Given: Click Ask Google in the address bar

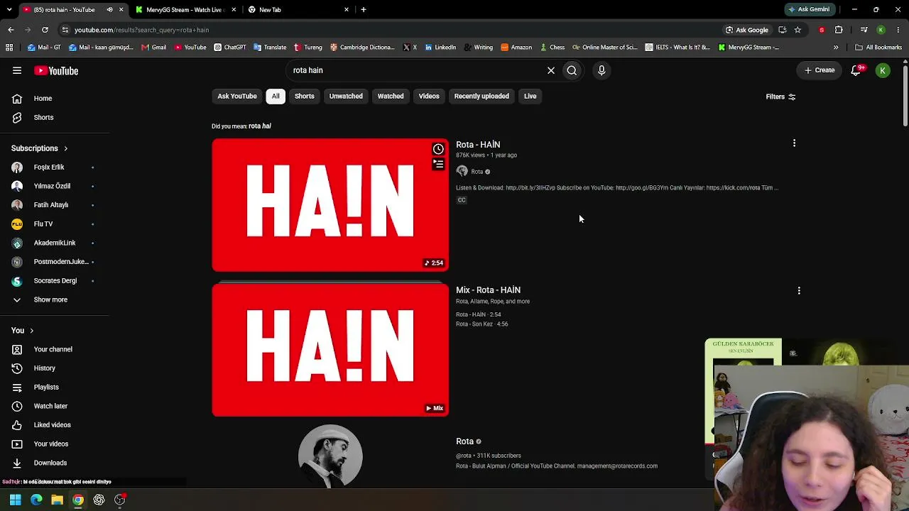Looking at the screenshot, I should pos(746,30).
